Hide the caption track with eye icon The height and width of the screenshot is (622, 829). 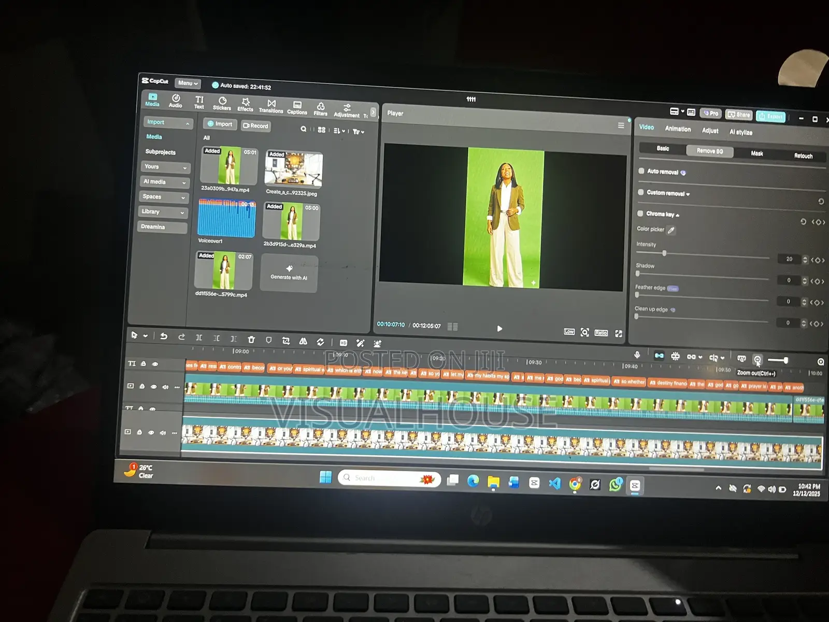tap(155, 364)
